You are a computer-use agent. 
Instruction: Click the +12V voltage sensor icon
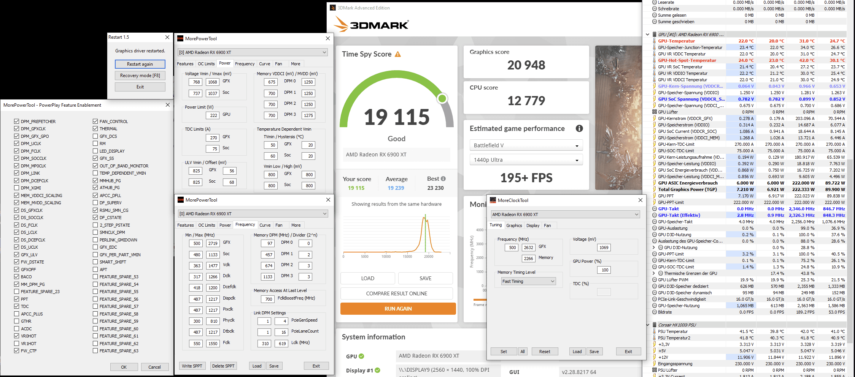[655, 357]
